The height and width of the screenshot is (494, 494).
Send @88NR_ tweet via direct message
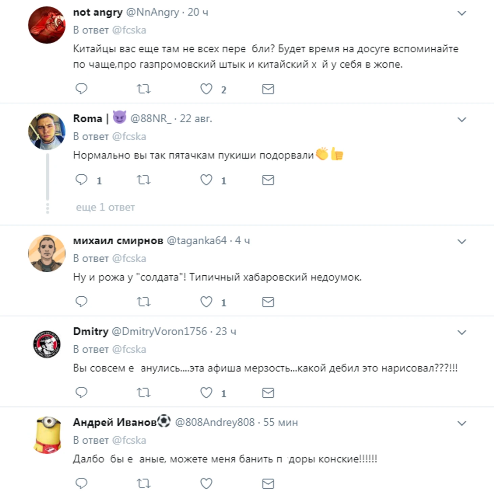[268, 180]
